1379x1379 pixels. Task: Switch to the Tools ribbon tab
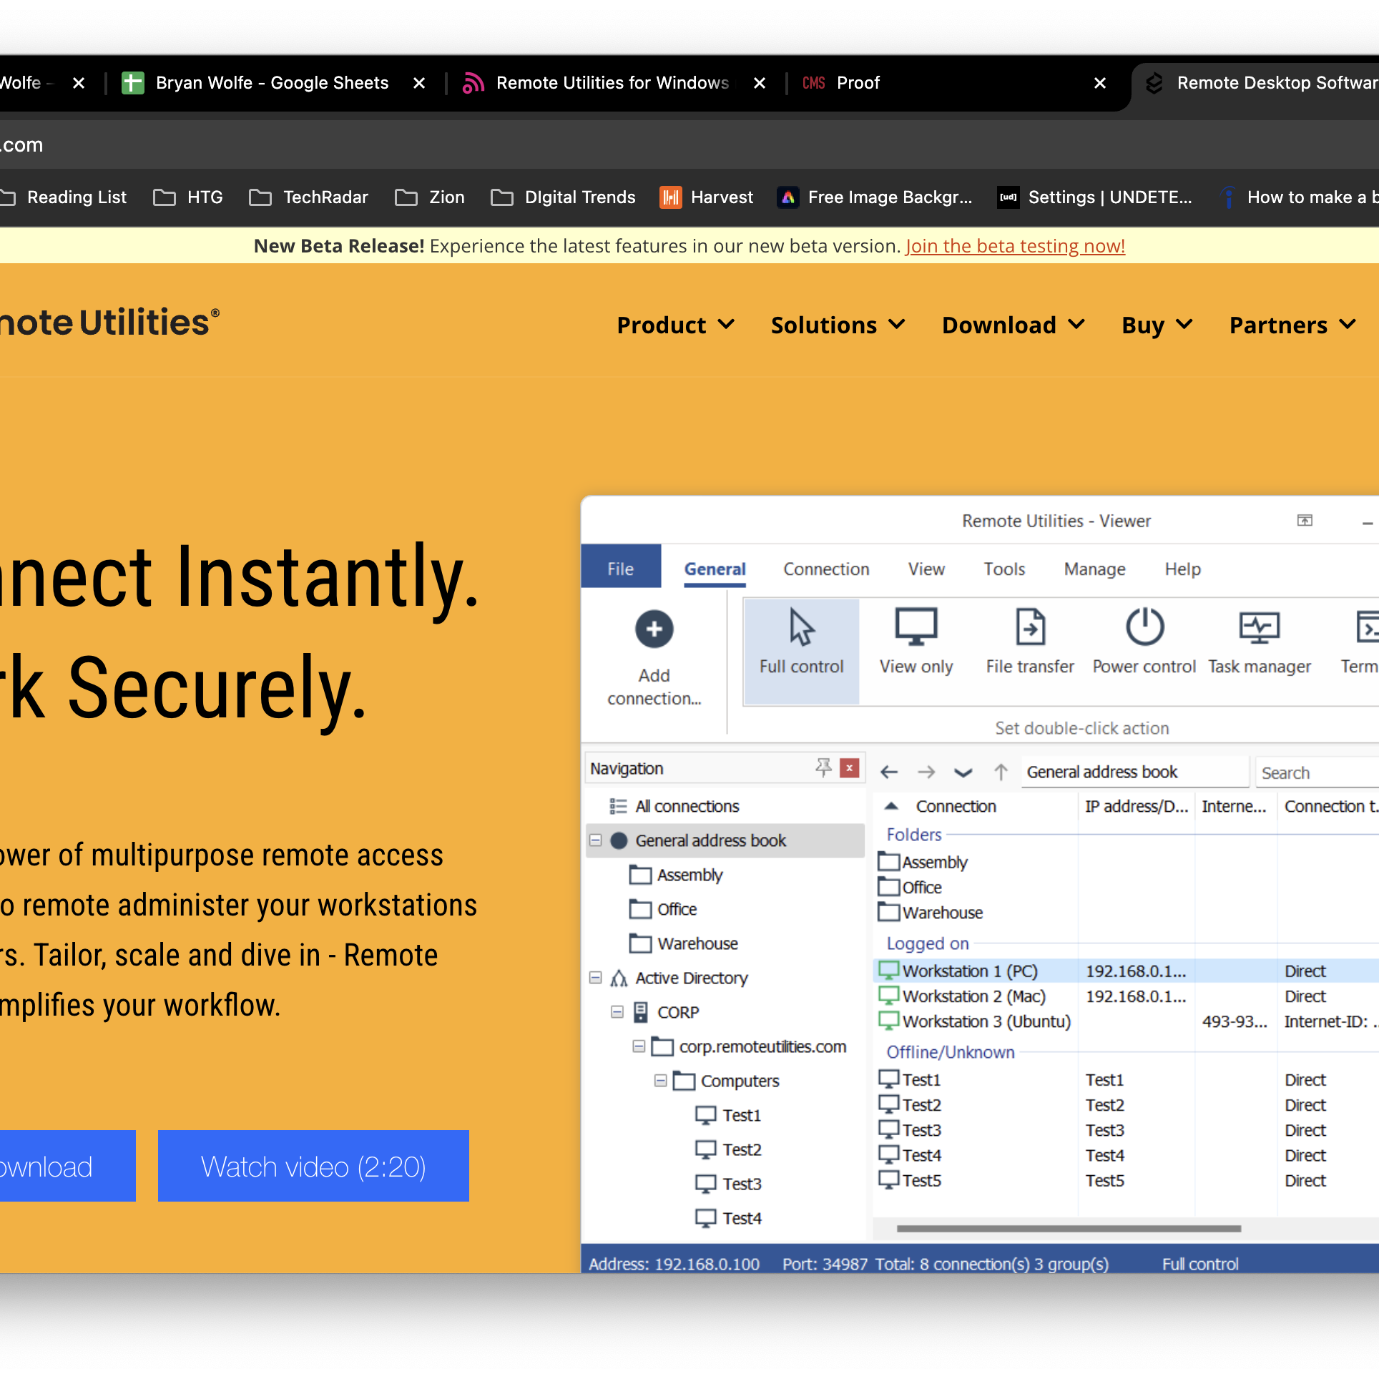pos(1004,569)
